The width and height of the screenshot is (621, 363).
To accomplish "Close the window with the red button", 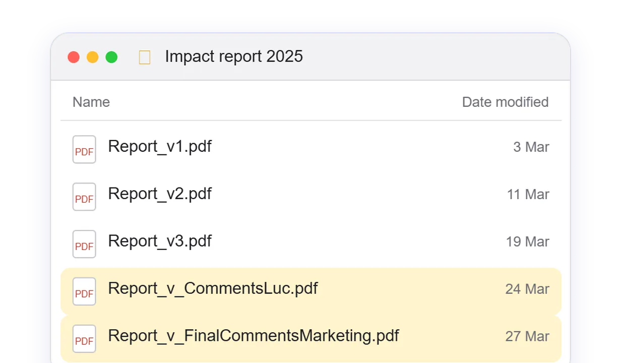I will (74, 57).
